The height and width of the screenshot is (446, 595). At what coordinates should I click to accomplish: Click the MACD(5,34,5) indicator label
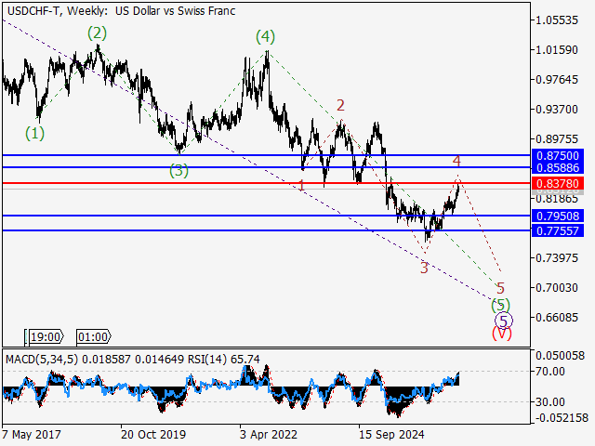42,360
